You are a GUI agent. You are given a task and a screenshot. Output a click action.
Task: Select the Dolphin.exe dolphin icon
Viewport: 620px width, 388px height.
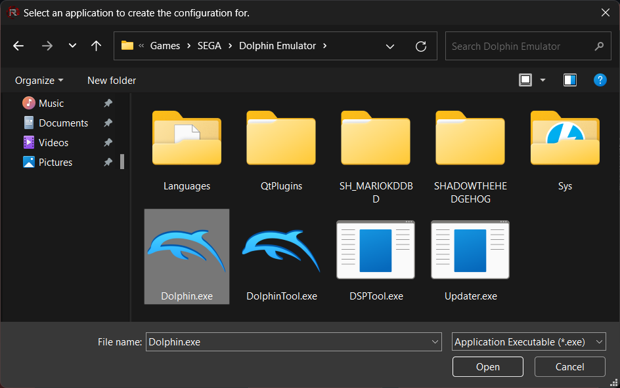(x=187, y=250)
